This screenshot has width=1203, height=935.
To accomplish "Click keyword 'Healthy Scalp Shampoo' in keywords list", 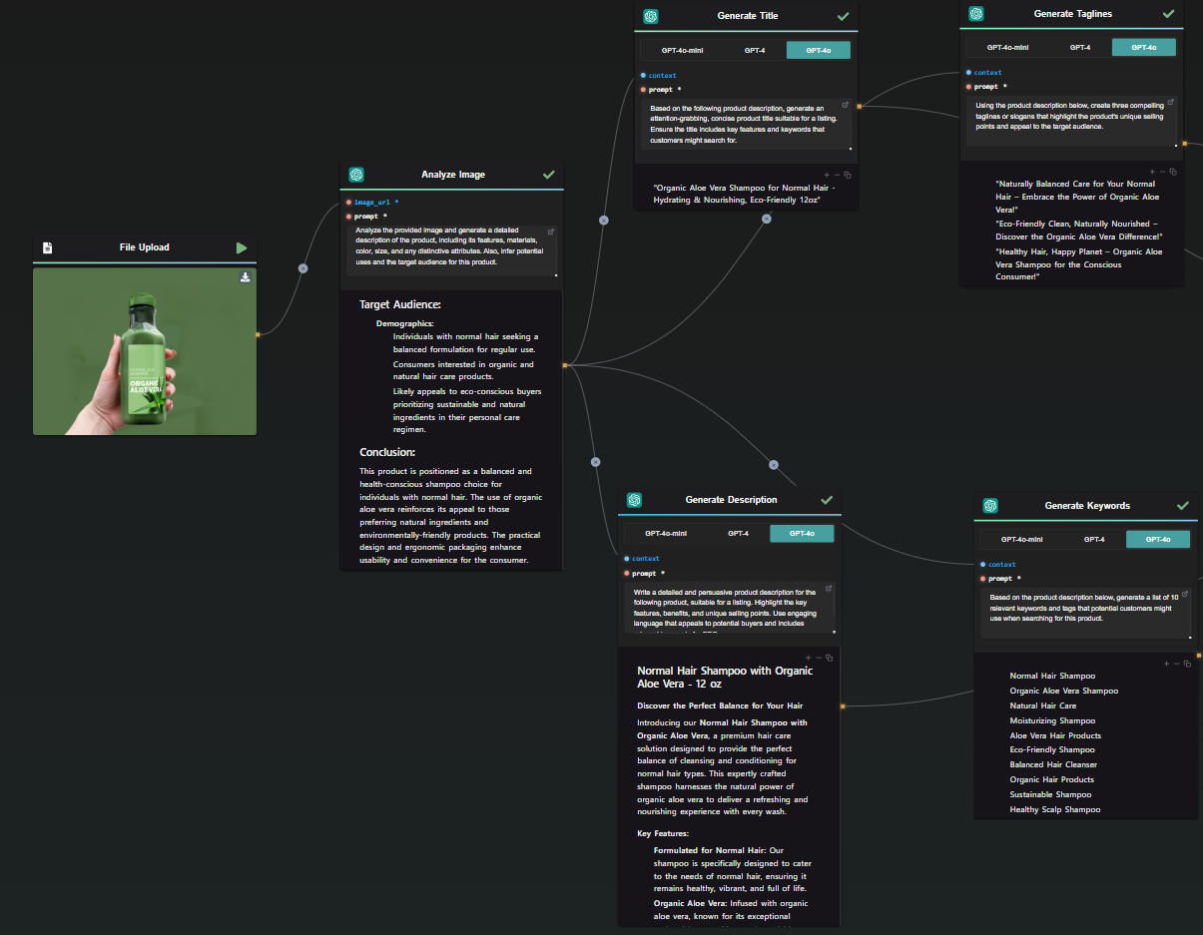I will click(1055, 809).
